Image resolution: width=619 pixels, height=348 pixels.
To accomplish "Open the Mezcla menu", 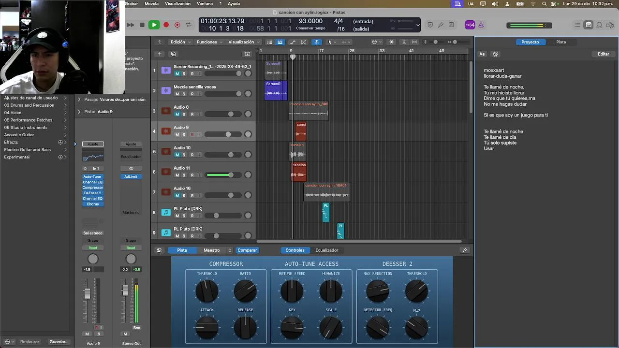I will (151, 4).
